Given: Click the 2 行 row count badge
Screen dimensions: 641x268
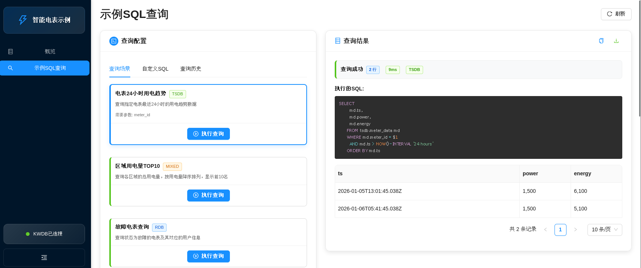Looking at the screenshot, I should click(373, 70).
